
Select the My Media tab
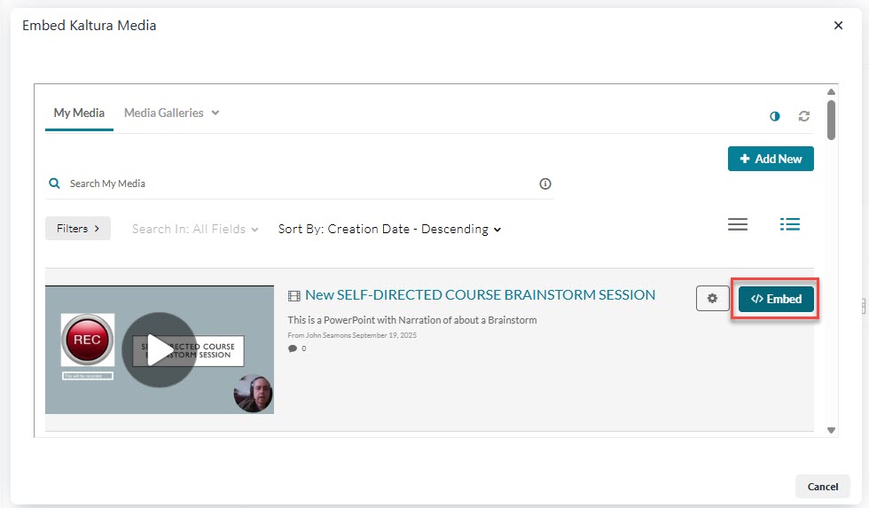(79, 113)
